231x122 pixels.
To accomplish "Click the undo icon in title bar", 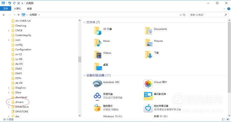I will coord(10,3).
